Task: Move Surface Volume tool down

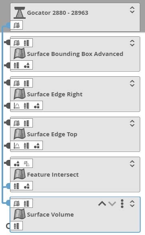Action: click(112, 204)
